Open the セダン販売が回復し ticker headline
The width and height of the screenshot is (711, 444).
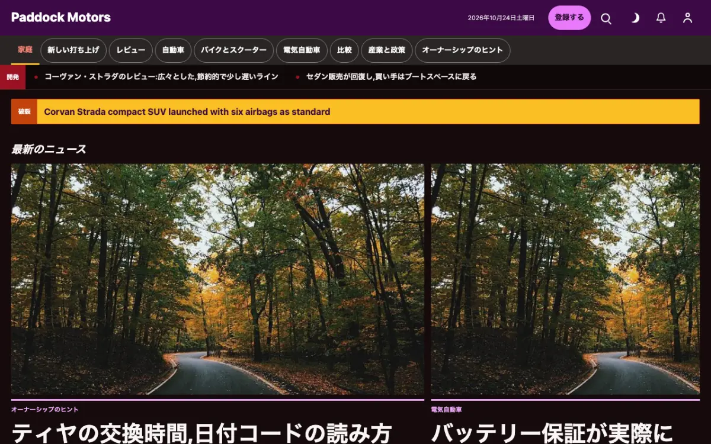[x=391, y=77]
